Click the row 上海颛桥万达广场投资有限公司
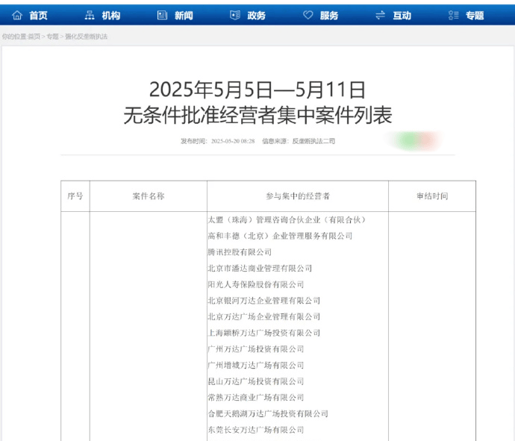The image size is (515, 441). tap(264, 333)
